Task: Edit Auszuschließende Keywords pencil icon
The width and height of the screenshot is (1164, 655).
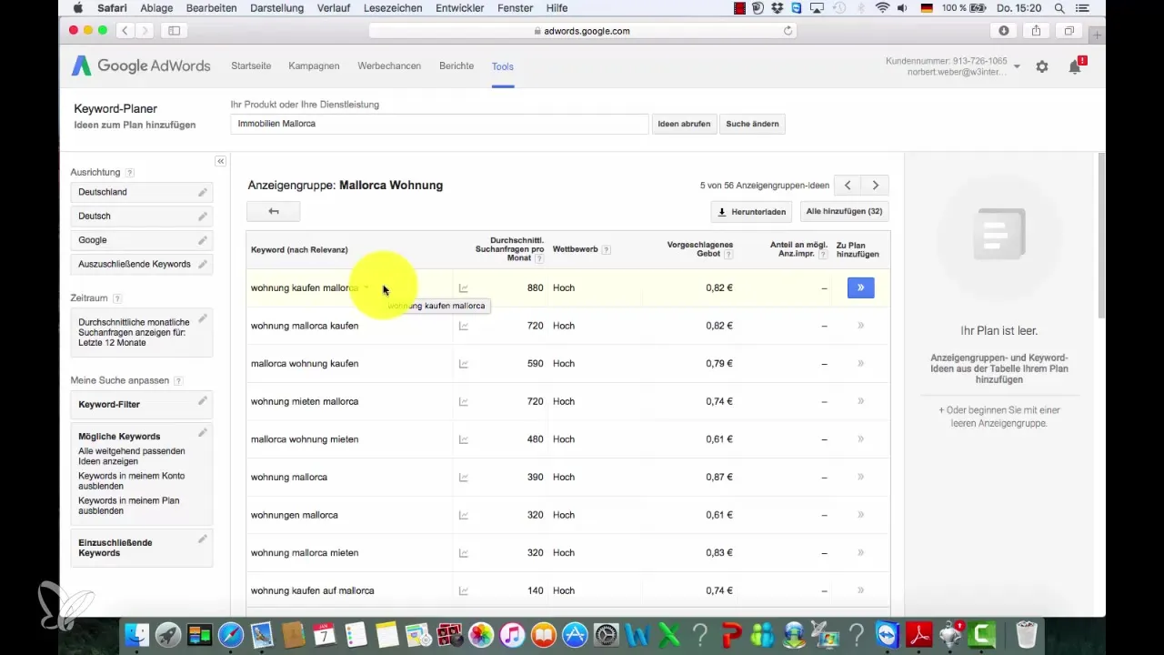Action: pyautogui.click(x=203, y=264)
